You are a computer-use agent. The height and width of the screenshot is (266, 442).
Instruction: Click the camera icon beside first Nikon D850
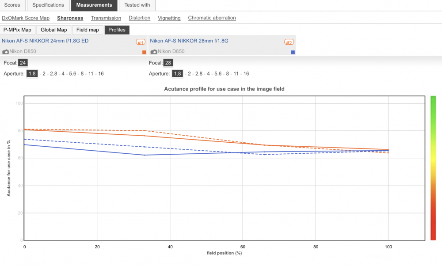(5, 52)
